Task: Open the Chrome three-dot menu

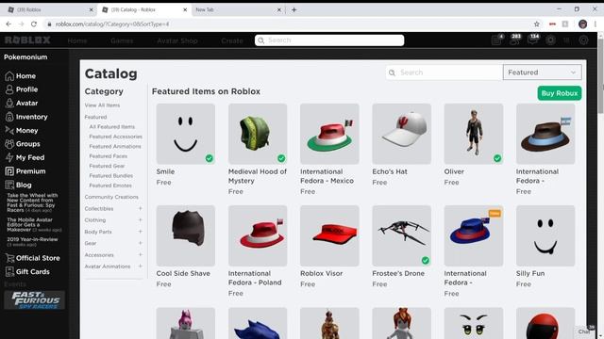Action: click(x=596, y=24)
